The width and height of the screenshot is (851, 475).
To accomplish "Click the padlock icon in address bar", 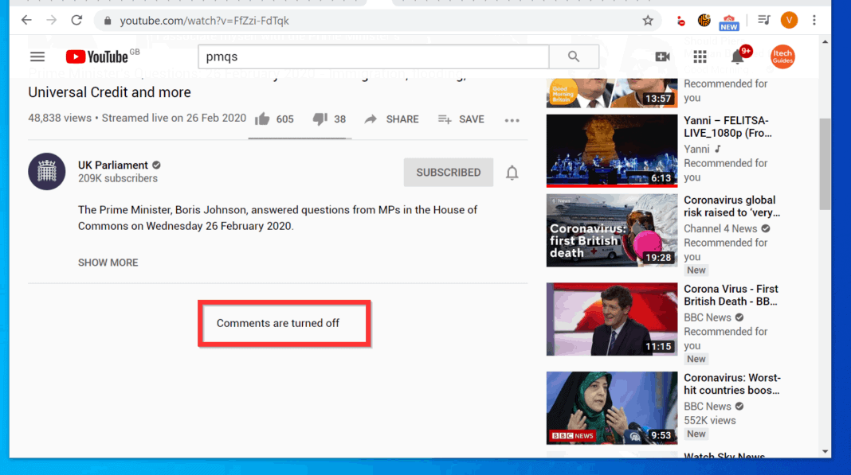I will tap(108, 21).
